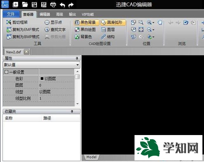Click the next arrow in 浏览 group
Viewport: 204px width, 162px height.
click(x=178, y=23)
